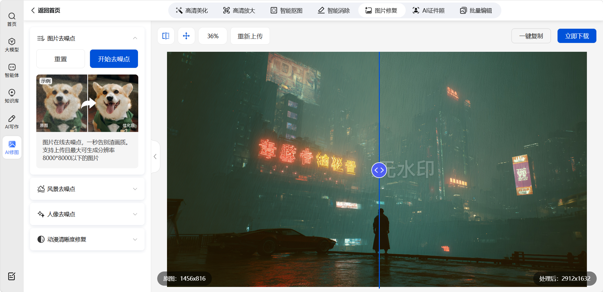Collapse the 图片去噪点 panel
Viewport: 603px width, 292px height.
click(x=135, y=38)
